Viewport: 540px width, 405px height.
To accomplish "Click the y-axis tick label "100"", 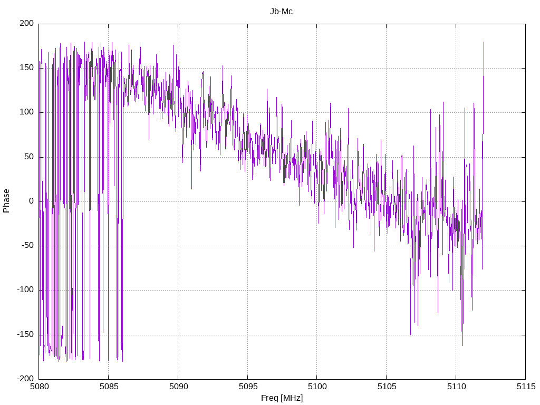I will [27, 112].
